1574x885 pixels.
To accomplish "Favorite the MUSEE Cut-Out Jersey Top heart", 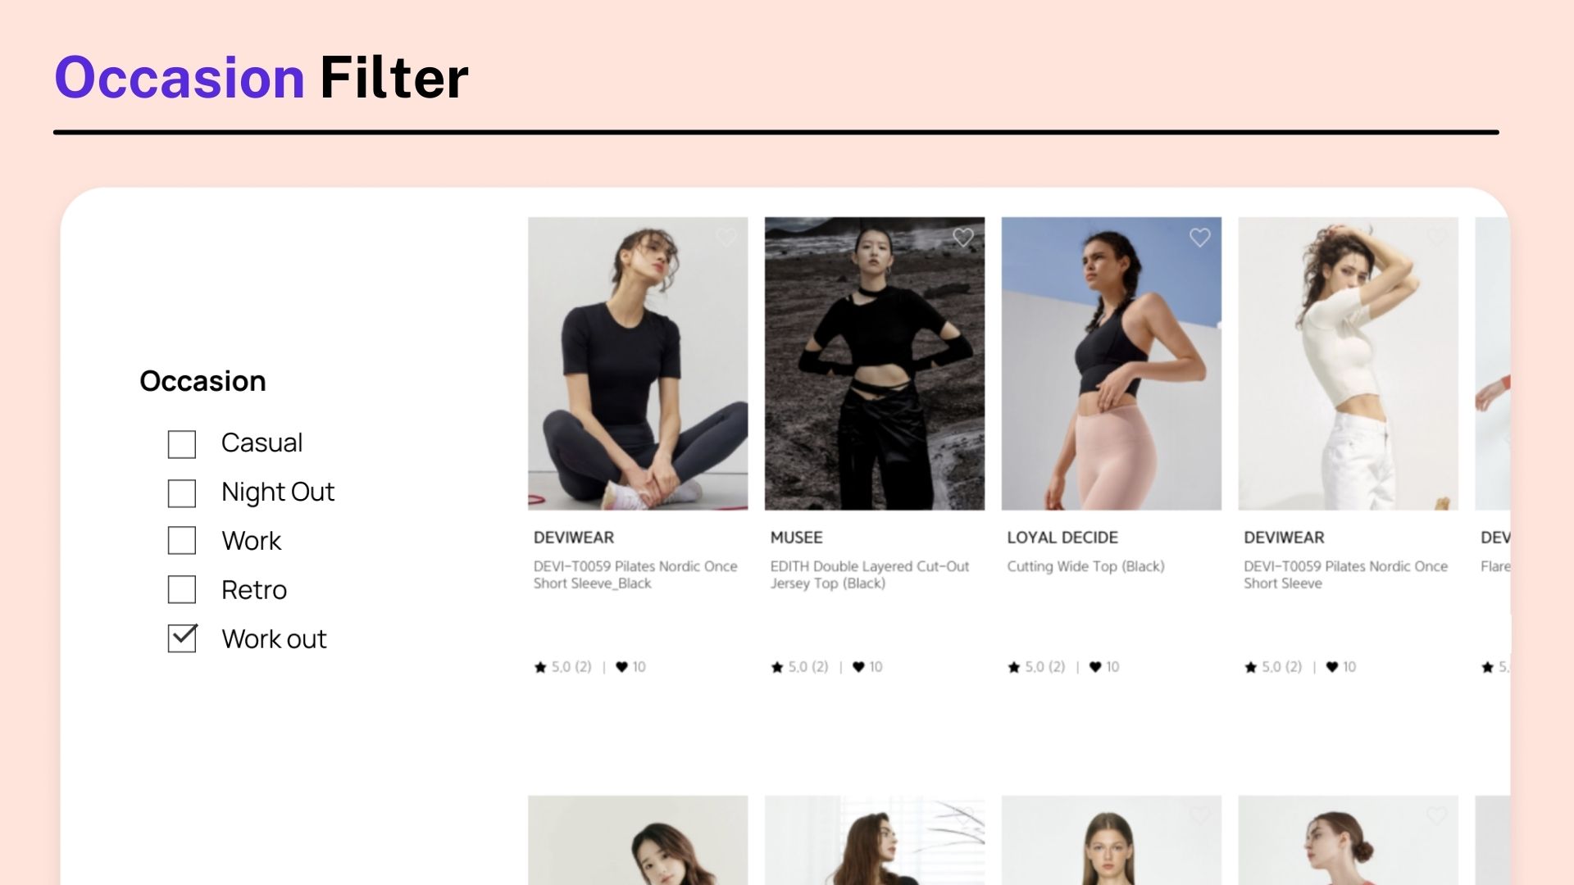I will [x=962, y=238].
